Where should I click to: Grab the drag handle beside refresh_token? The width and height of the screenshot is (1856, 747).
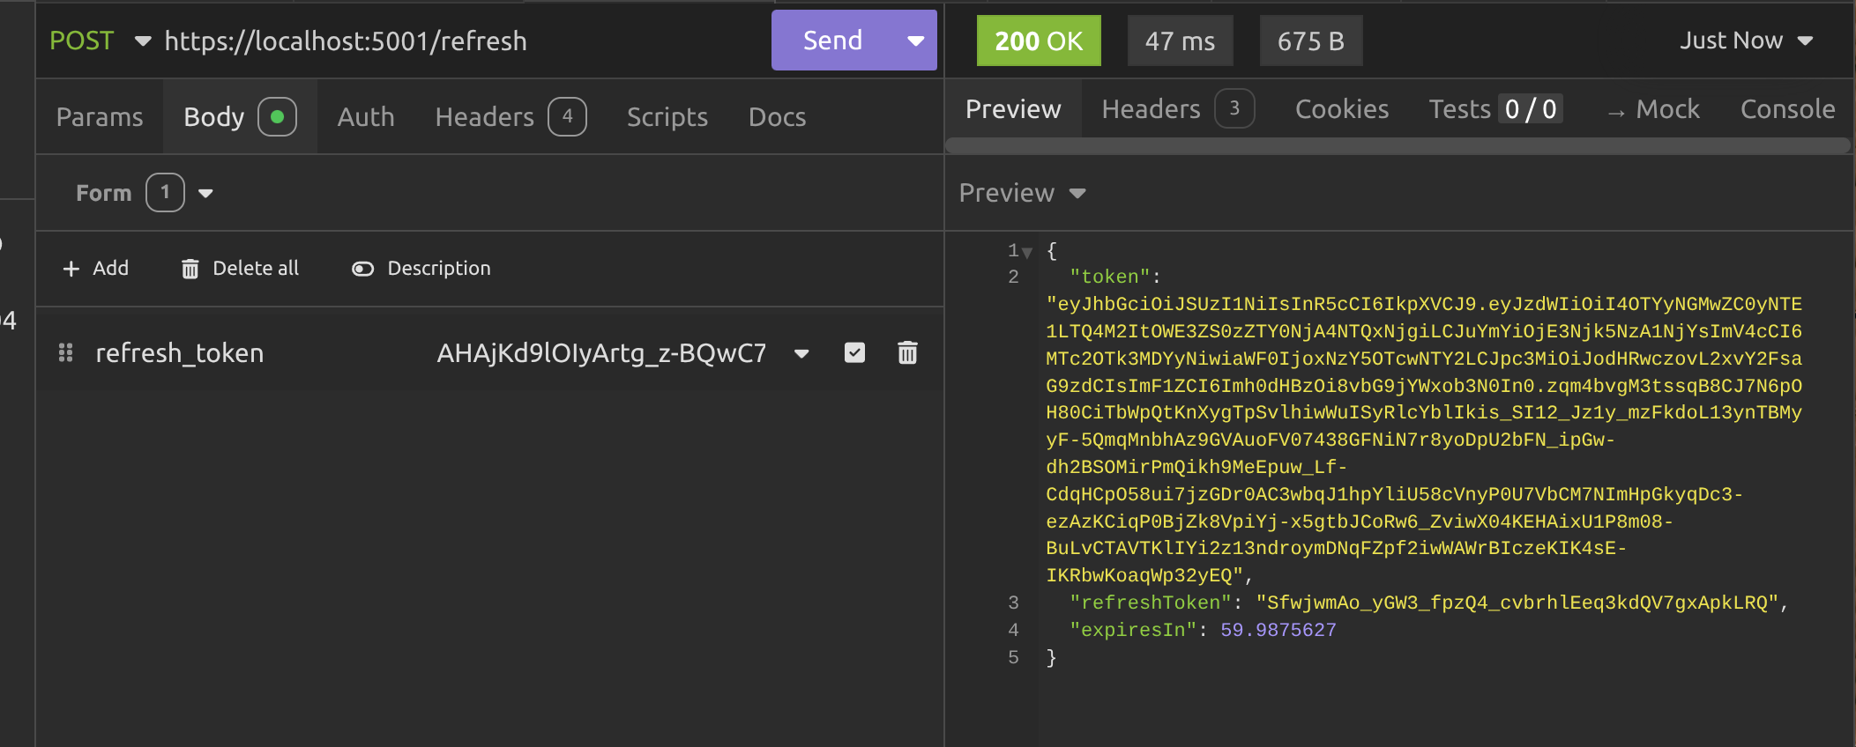click(x=65, y=353)
